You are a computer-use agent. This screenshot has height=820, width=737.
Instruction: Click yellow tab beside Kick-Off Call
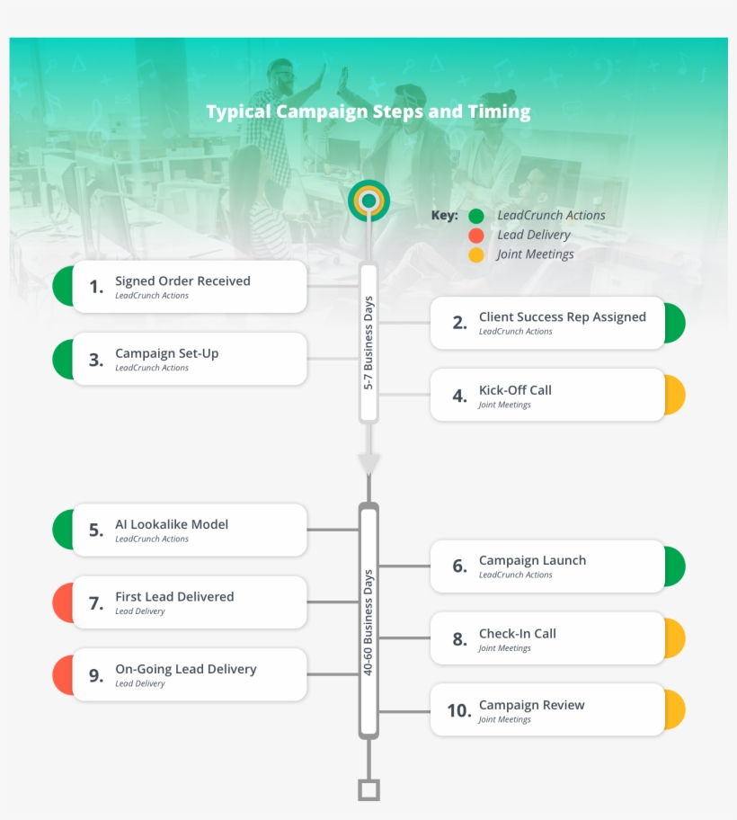[x=675, y=396]
